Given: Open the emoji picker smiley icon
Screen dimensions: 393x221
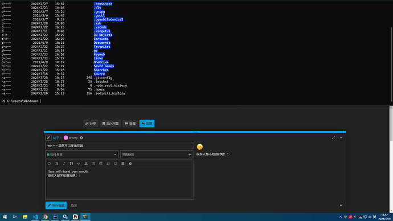Looking at the screenshot, I should point(116,163).
